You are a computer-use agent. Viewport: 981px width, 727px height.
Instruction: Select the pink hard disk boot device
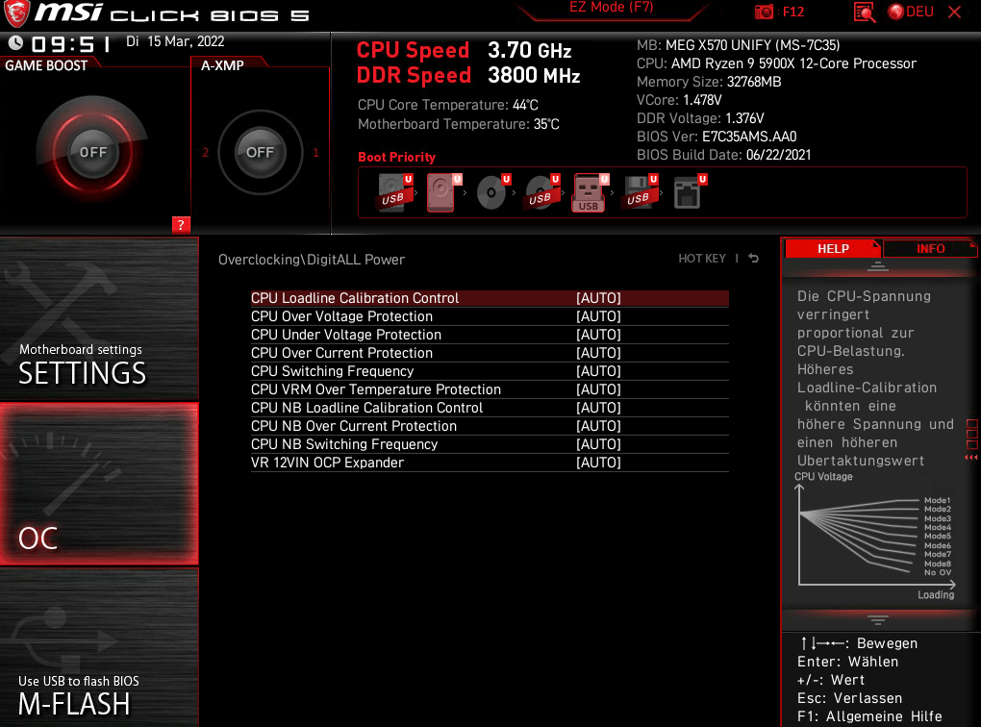click(442, 192)
